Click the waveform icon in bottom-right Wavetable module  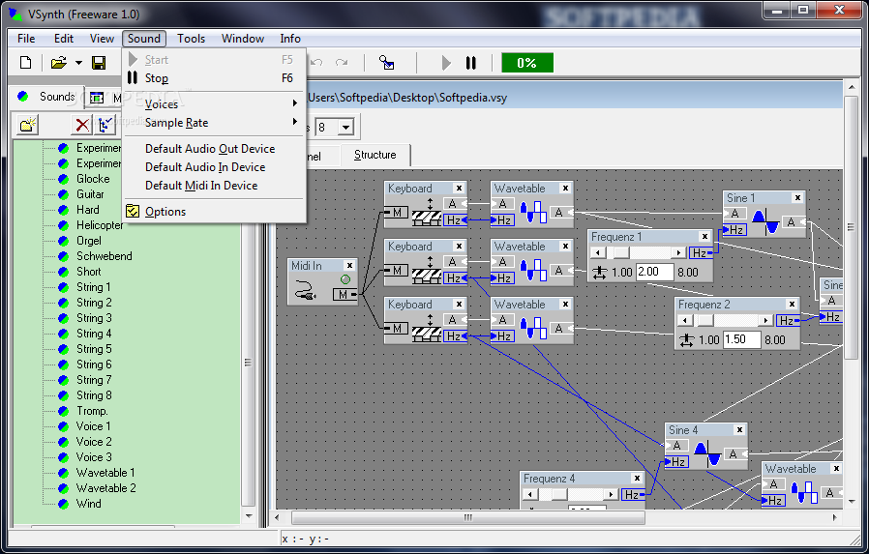(805, 492)
